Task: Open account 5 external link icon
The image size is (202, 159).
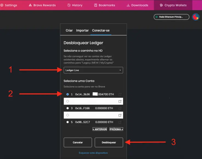Action: pyautogui.click(x=120, y=122)
